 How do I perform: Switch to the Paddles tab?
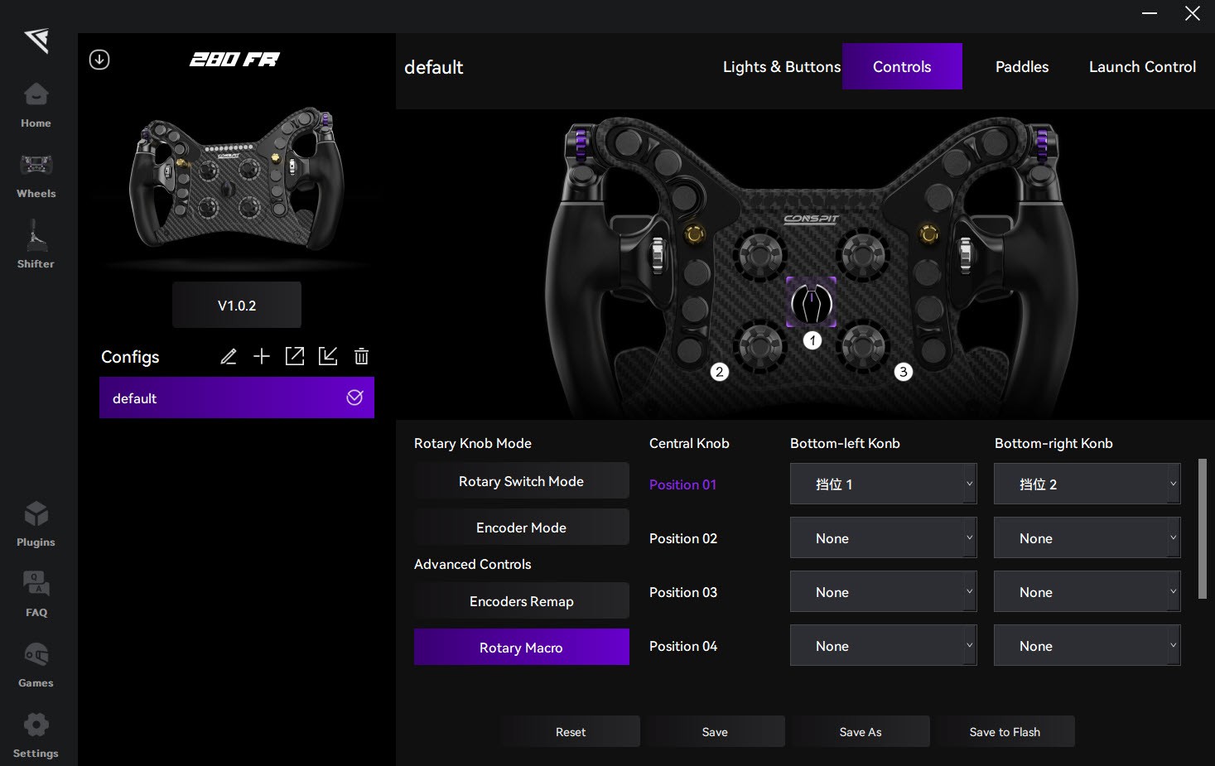click(1022, 67)
